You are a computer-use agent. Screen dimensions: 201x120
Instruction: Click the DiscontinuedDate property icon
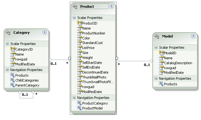[x=79, y=72]
